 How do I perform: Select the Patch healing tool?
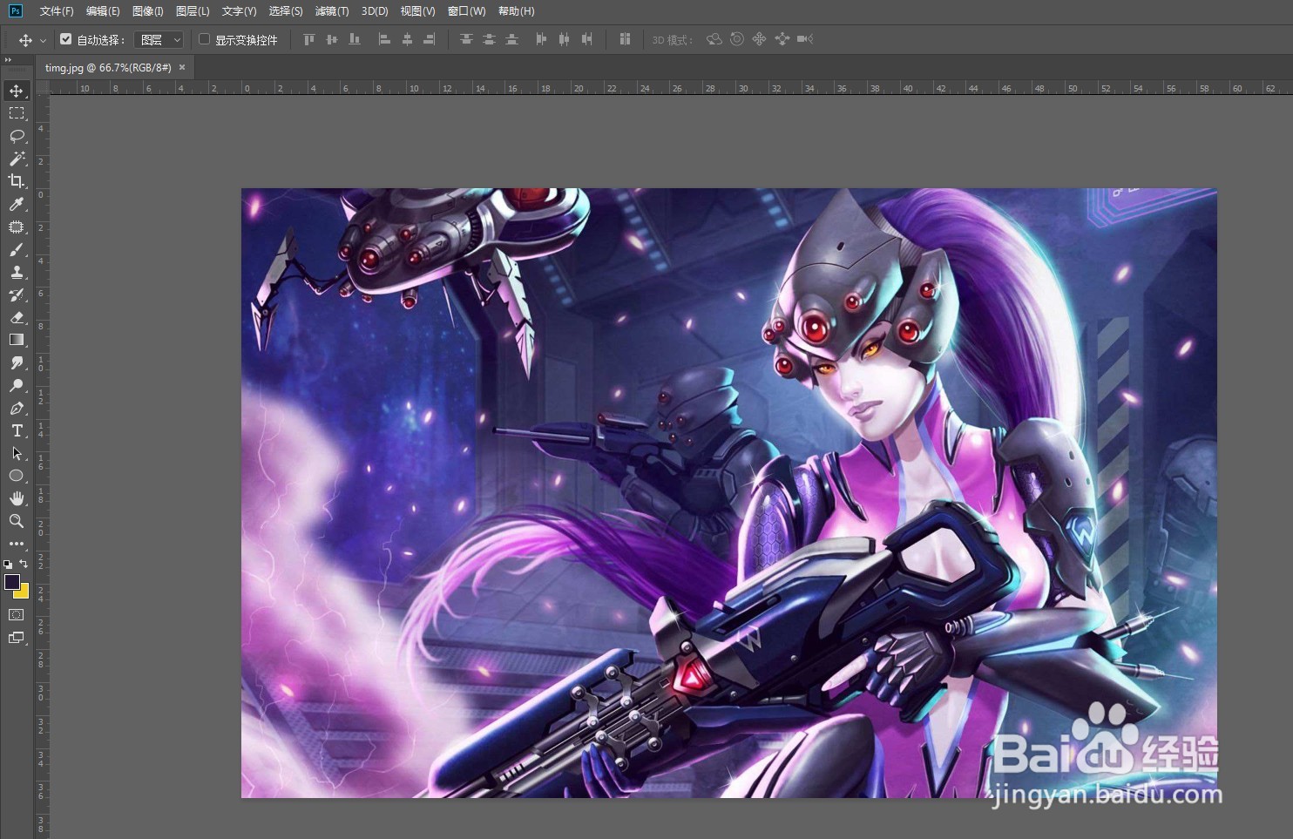(x=17, y=227)
